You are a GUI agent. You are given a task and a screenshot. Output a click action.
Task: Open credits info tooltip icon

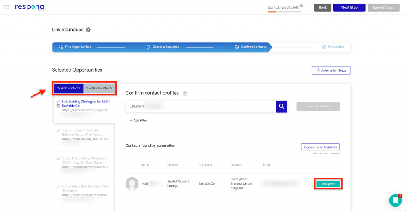[301, 6]
